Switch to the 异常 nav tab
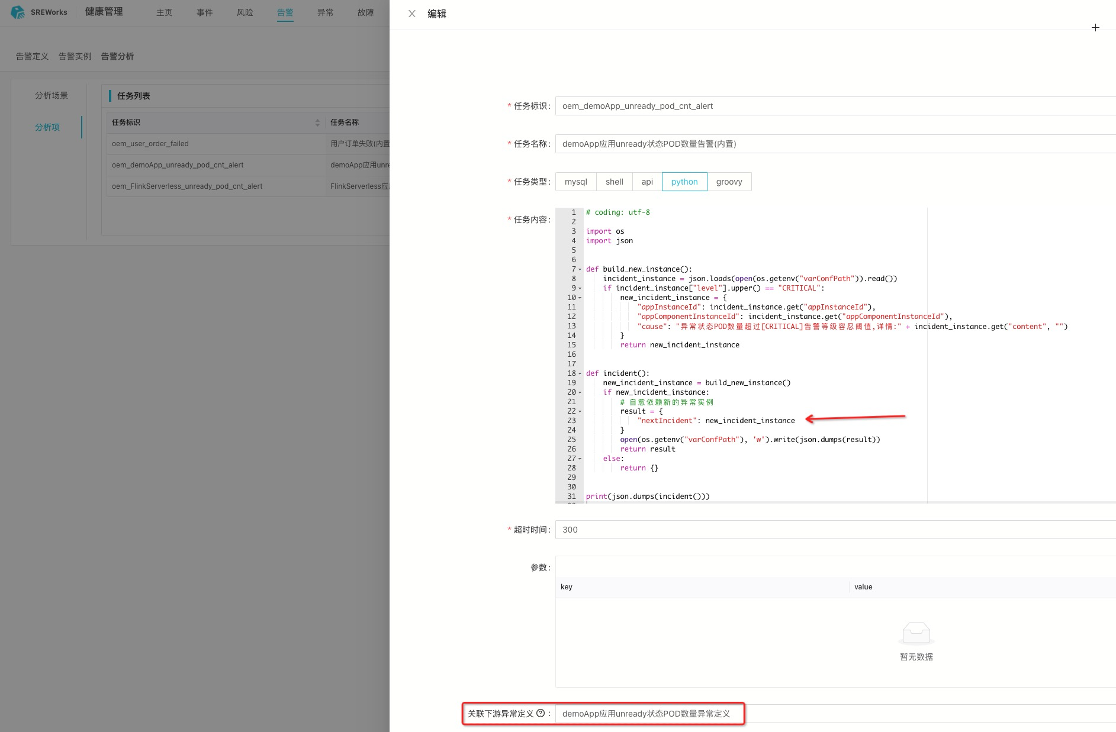The width and height of the screenshot is (1116, 732). pos(325,12)
